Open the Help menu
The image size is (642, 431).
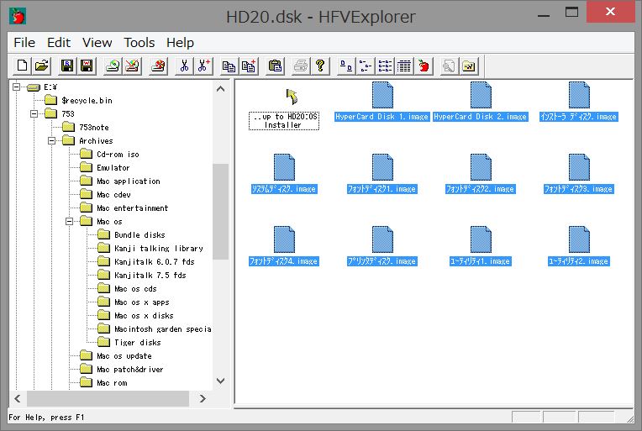[x=180, y=43]
